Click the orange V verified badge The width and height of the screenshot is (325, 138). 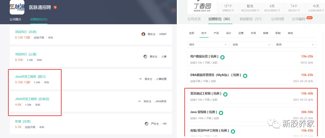point(55,7)
